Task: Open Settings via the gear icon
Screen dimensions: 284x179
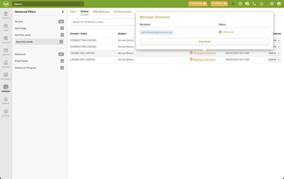Action: tap(6, 112)
